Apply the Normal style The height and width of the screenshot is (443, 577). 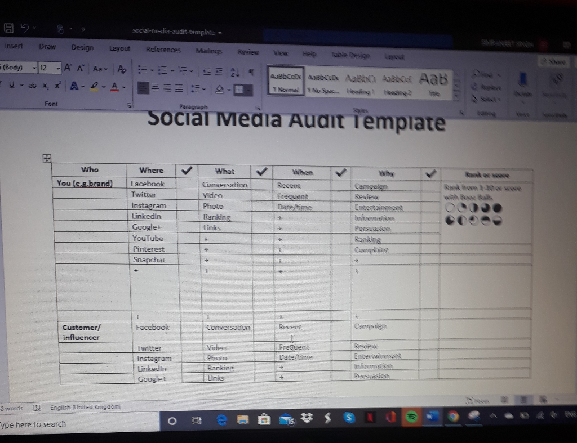pyautogui.click(x=286, y=82)
